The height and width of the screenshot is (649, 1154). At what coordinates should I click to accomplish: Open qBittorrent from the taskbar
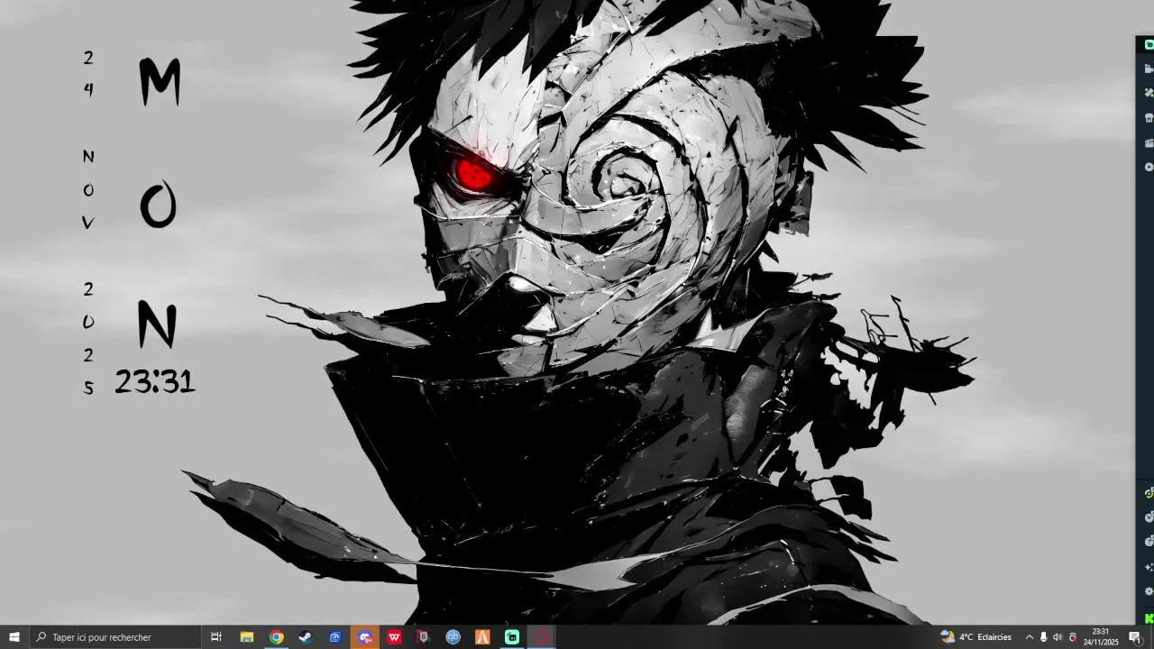click(453, 637)
